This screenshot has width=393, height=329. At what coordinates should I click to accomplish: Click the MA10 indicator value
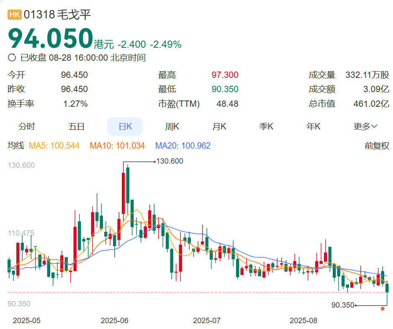(x=117, y=146)
